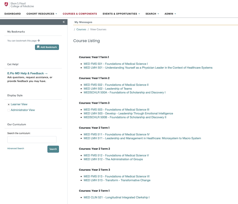Open MED FMS 513 Foundations of Medical Science VI
238x204 pixels.
pos(117,176)
